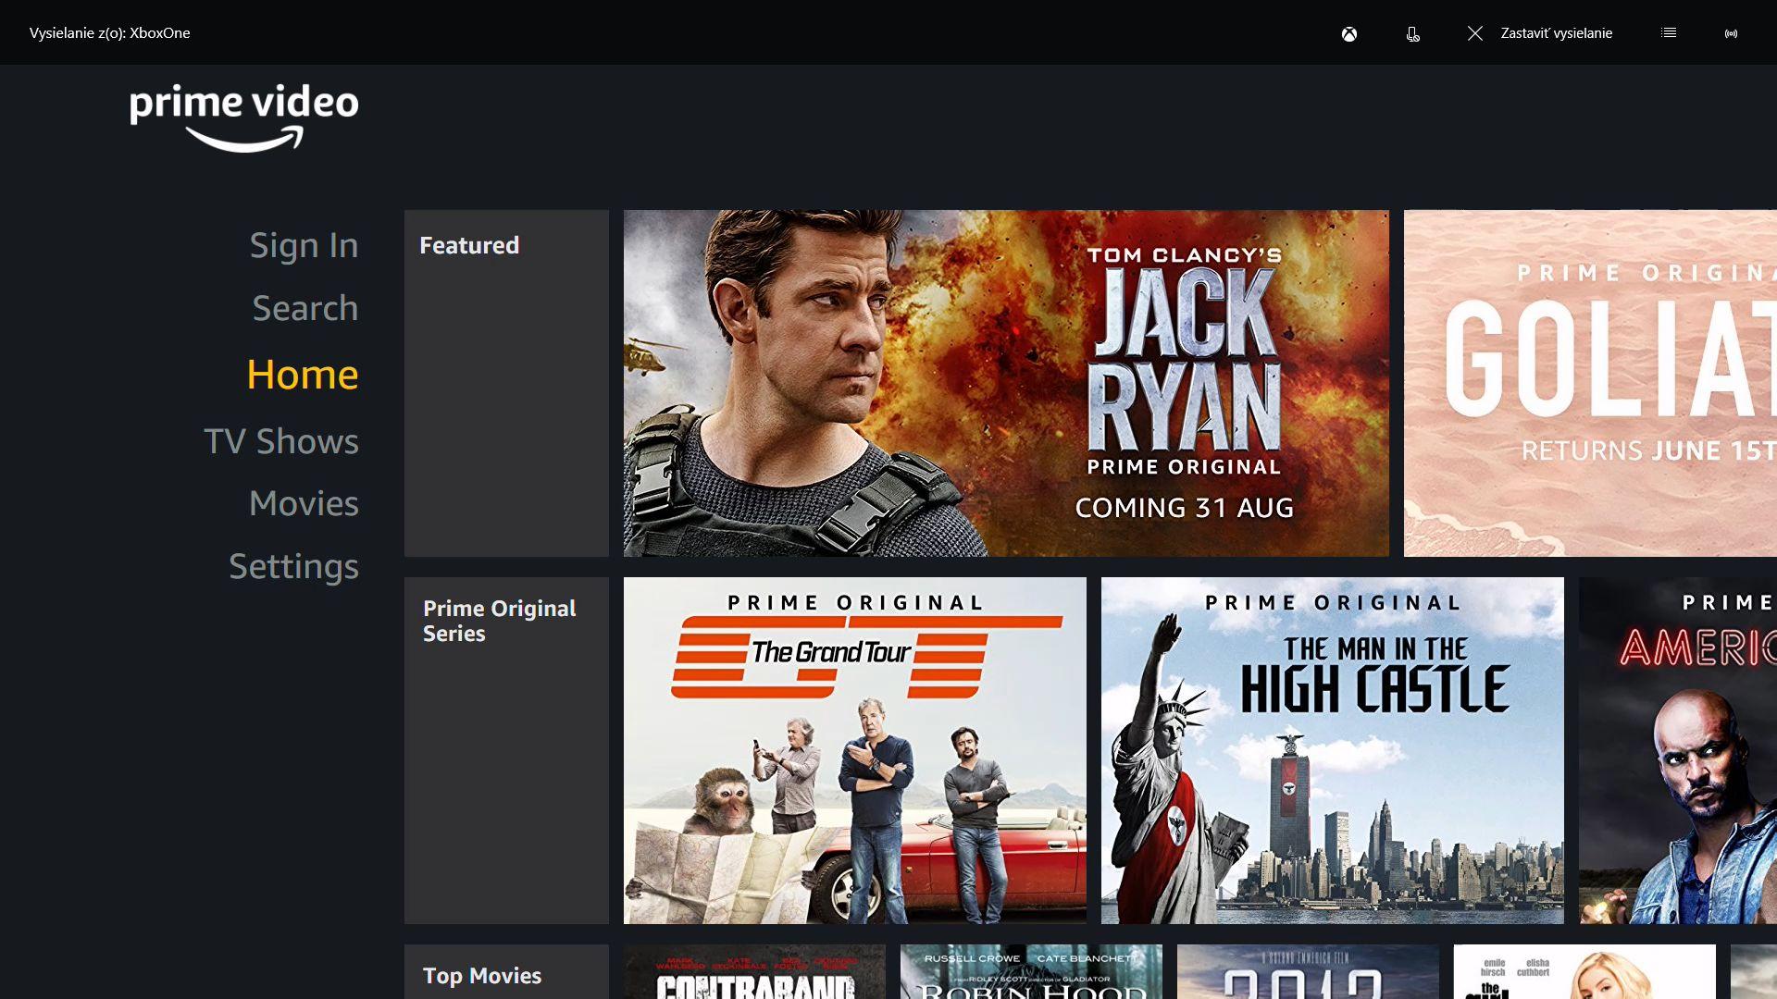Open Settings in the side menu
The height and width of the screenshot is (999, 1777).
294,566
